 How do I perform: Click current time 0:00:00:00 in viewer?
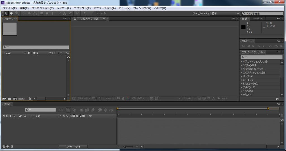(109, 98)
